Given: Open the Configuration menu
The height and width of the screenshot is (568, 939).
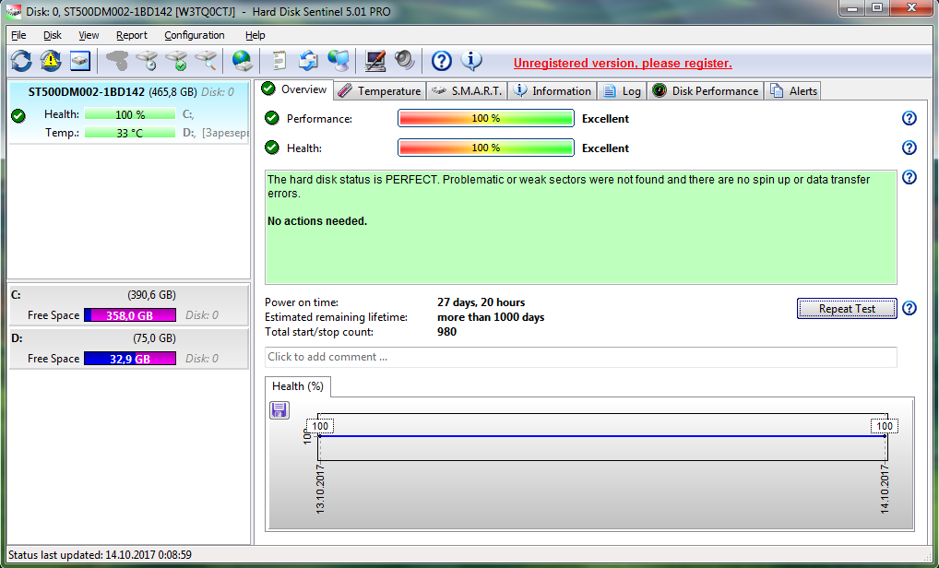Looking at the screenshot, I should (194, 35).
